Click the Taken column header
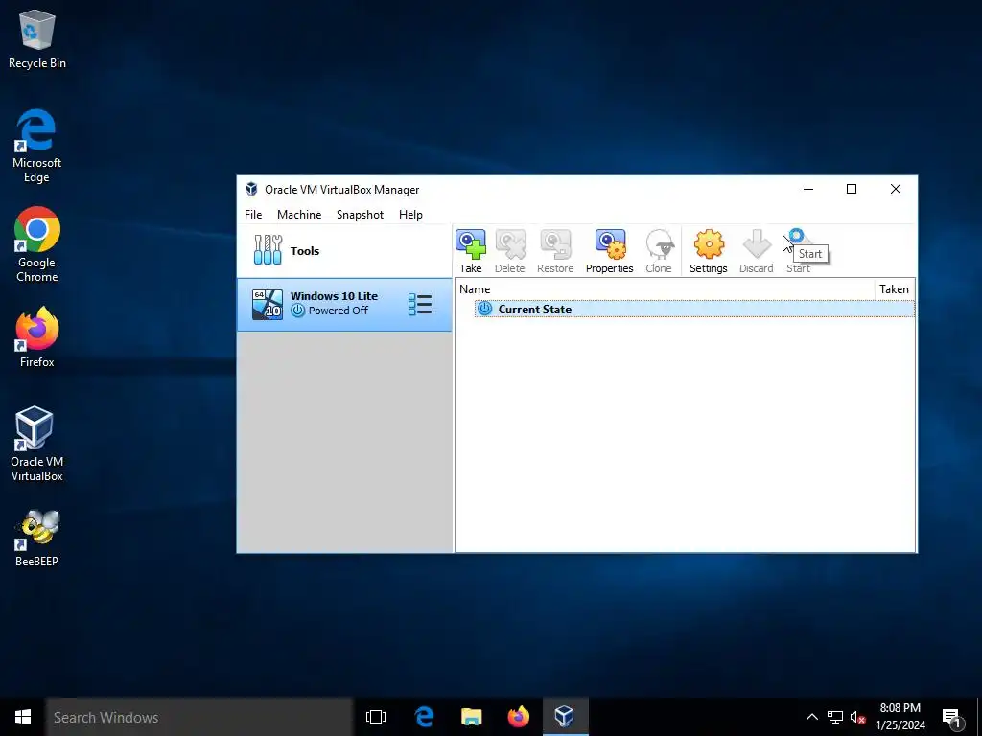 pyautogui.click(x=895, y=289)
